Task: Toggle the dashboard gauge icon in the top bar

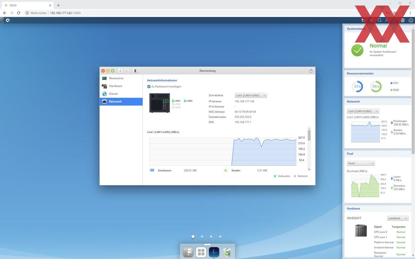Action: [x=411, y=20]
